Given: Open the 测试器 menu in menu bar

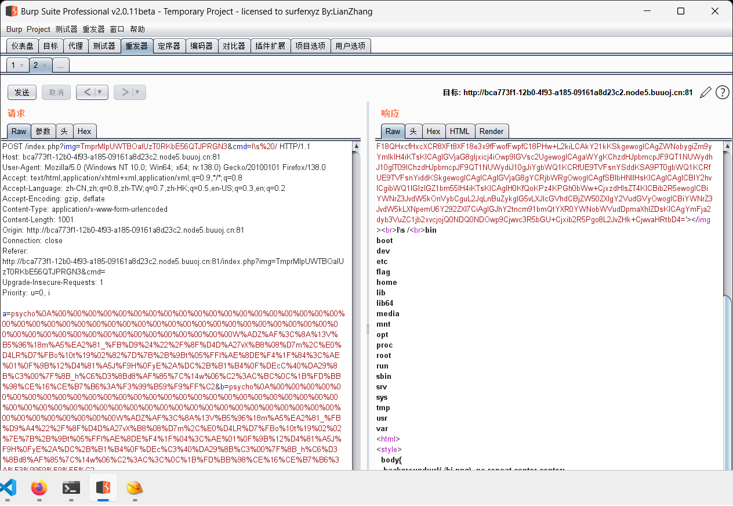Looking at the screenshot, I should click(x=67, y=29).
